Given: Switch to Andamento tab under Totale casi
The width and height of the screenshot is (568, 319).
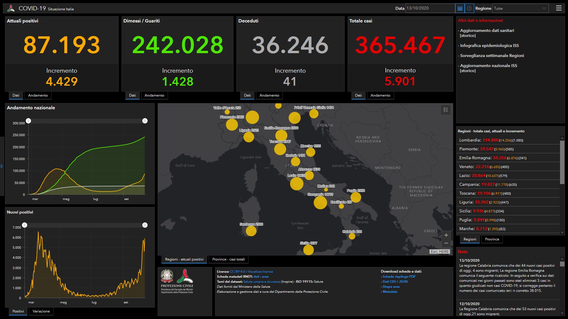Looking at the screenshot, I should (380, 95).
